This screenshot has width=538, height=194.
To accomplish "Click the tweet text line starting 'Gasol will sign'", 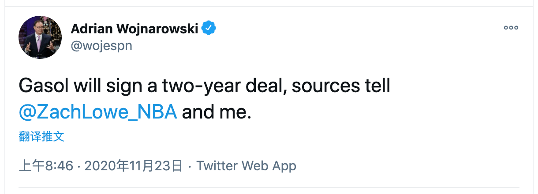I will [x=205, y=86].
